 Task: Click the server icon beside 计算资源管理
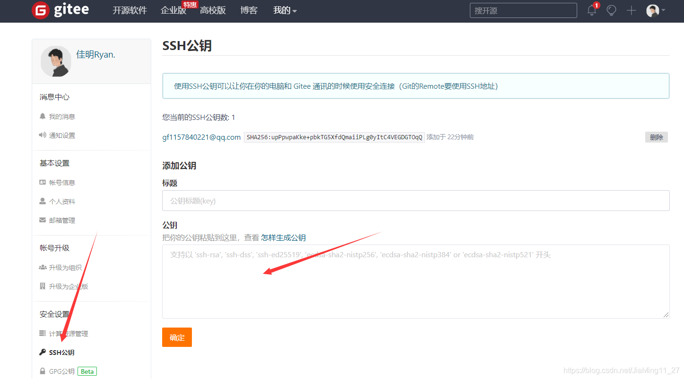(x=43, y=333)
